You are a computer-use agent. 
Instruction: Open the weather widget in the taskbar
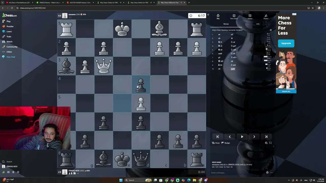(x=8, y=180)
